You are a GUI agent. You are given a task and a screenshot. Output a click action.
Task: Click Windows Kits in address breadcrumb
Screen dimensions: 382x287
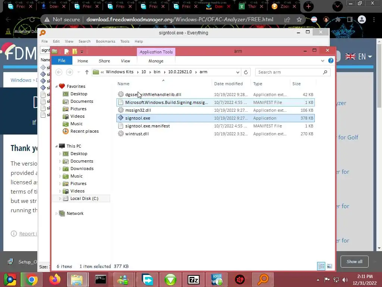tap(120, 72)
